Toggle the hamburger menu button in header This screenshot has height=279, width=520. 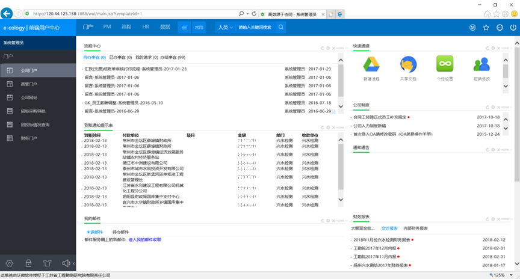tap(184, 28)
